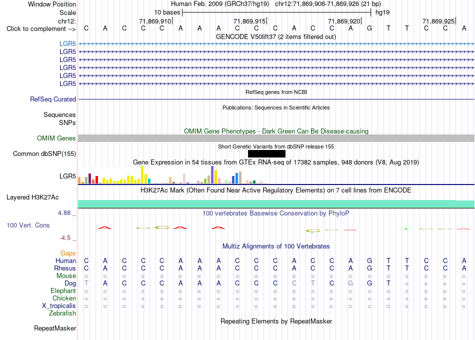The height and width of the screenshot is (340, 475).
Task: Click the 'OMIM Genes' track label
Action: click(56, 138)
